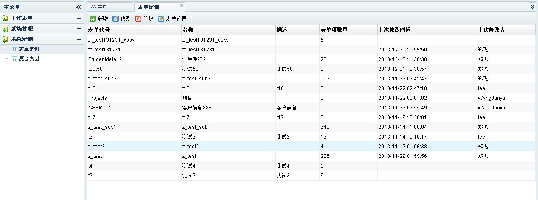Click the 工作表单 section header label
The height and width of the screenshot is (200, 538).
coord(22,18)
